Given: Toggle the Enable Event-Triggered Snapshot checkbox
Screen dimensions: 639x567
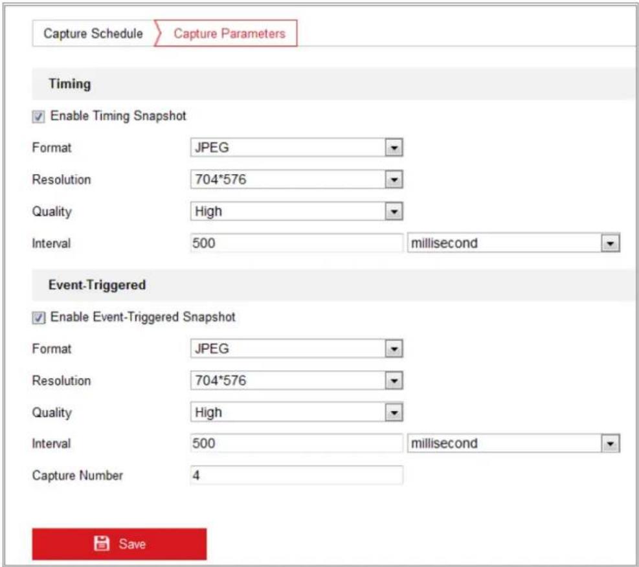Looking at the screenshot, I should (x=38, y=318).
